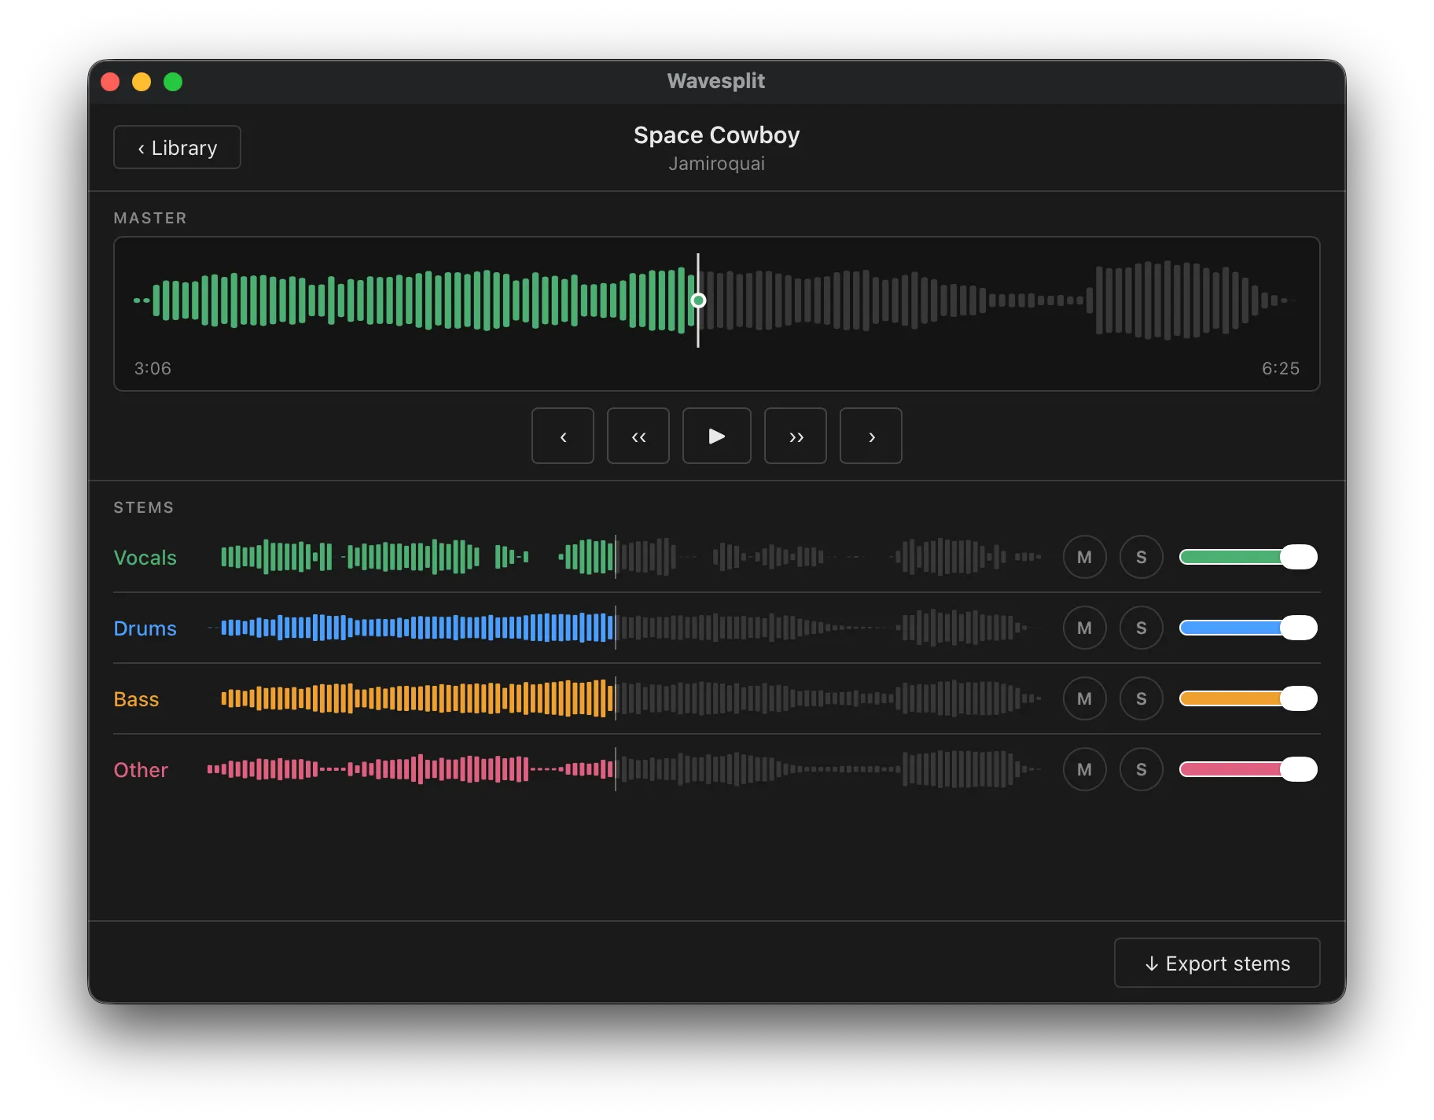This screenshot has width=1434, height=1120.
Task: Click the STEMS section heading
Action: (144, 507)
